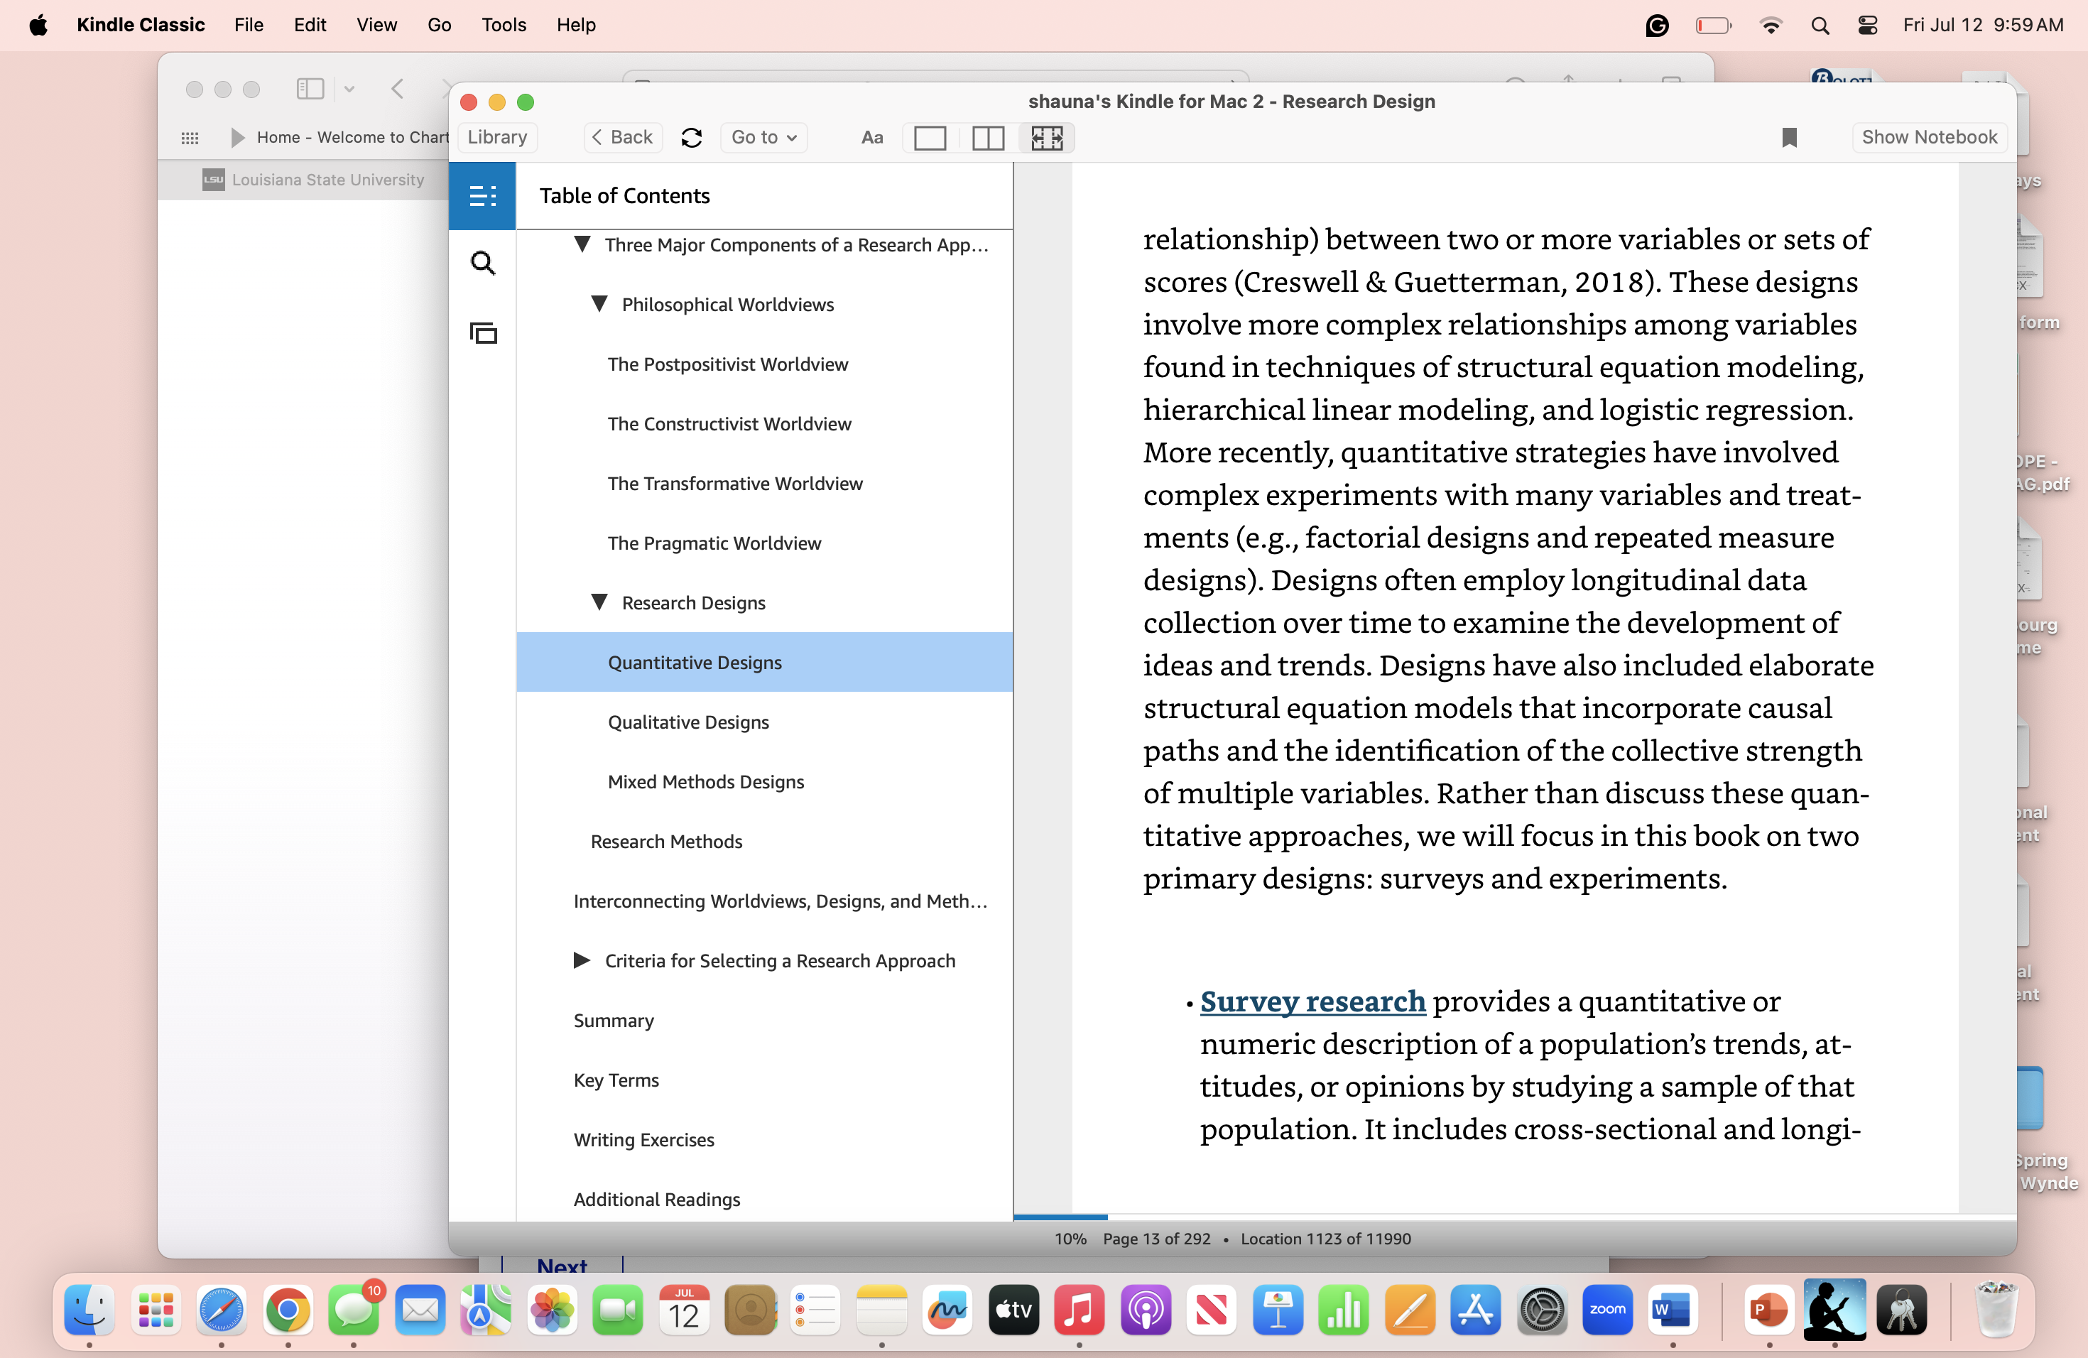Image resolution: width=2088 pixels, height=1358 pixels.
Task: Return to the Library
Action: (496, 138)
